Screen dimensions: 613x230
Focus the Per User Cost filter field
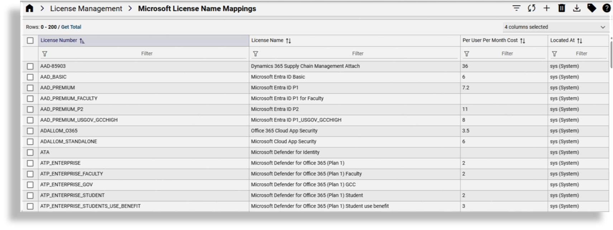(x=507, y=53)
